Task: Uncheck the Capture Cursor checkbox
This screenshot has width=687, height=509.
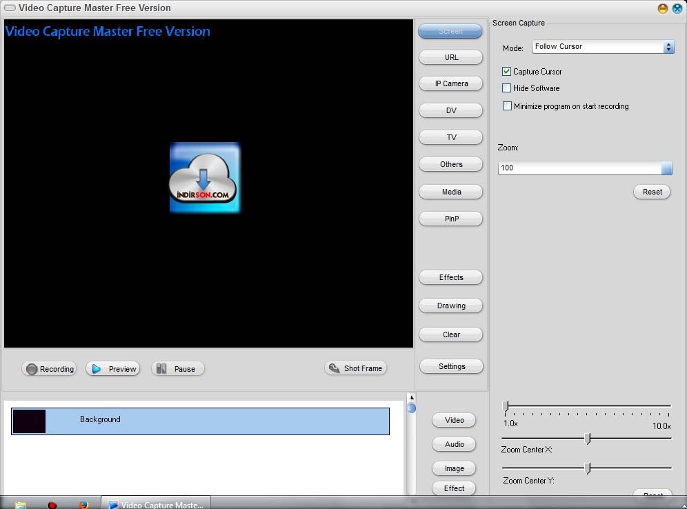Action: click(x=506, y=72)
